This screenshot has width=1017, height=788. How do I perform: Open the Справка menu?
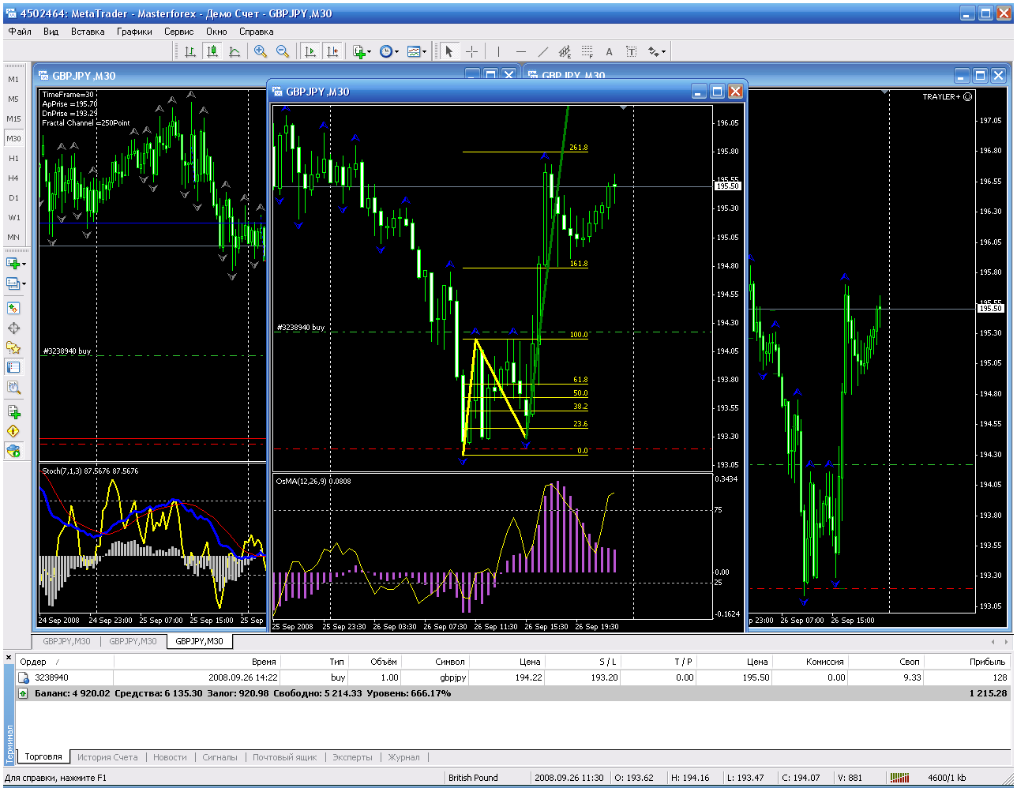click(256, 32)
